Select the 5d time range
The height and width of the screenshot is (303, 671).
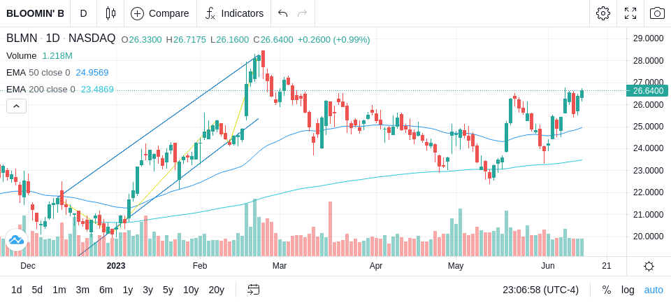pyautogui.click(x=37, y=290)
